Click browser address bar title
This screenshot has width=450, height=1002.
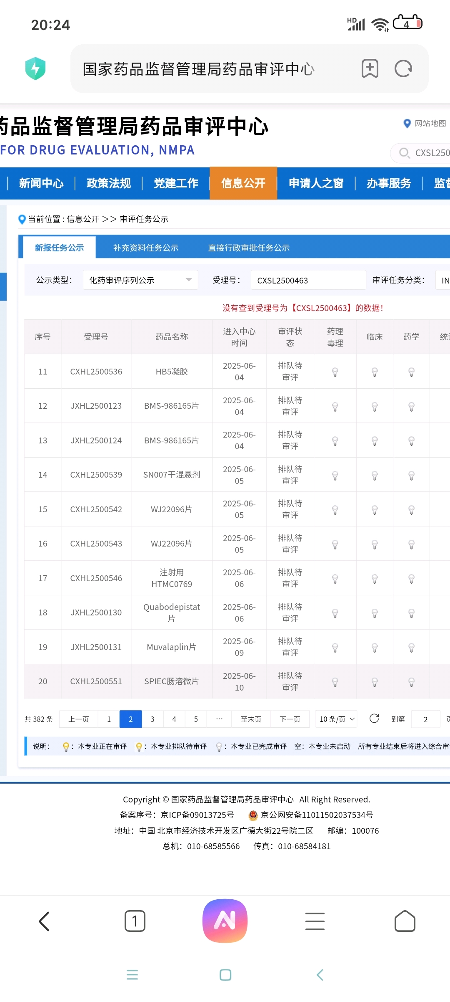[x=198, y=69]
